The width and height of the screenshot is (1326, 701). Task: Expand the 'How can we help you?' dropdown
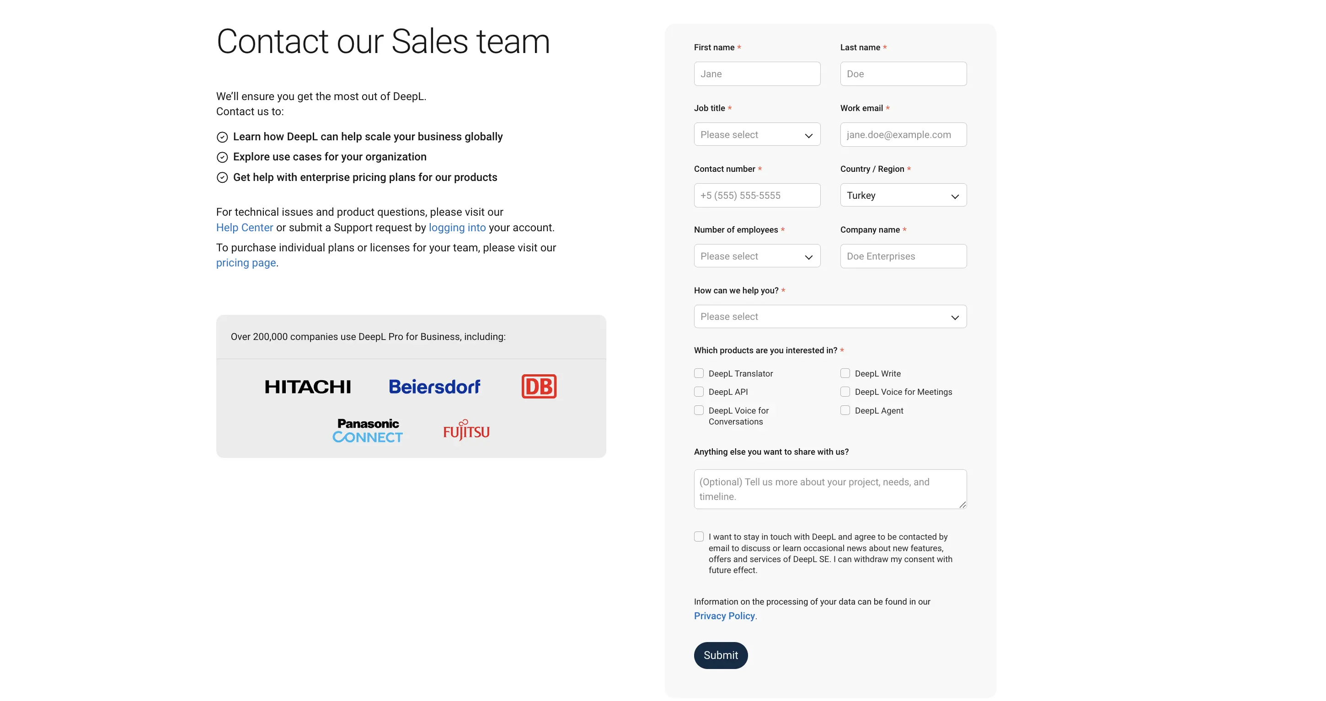pyautogui.click(x=830, y=316)
